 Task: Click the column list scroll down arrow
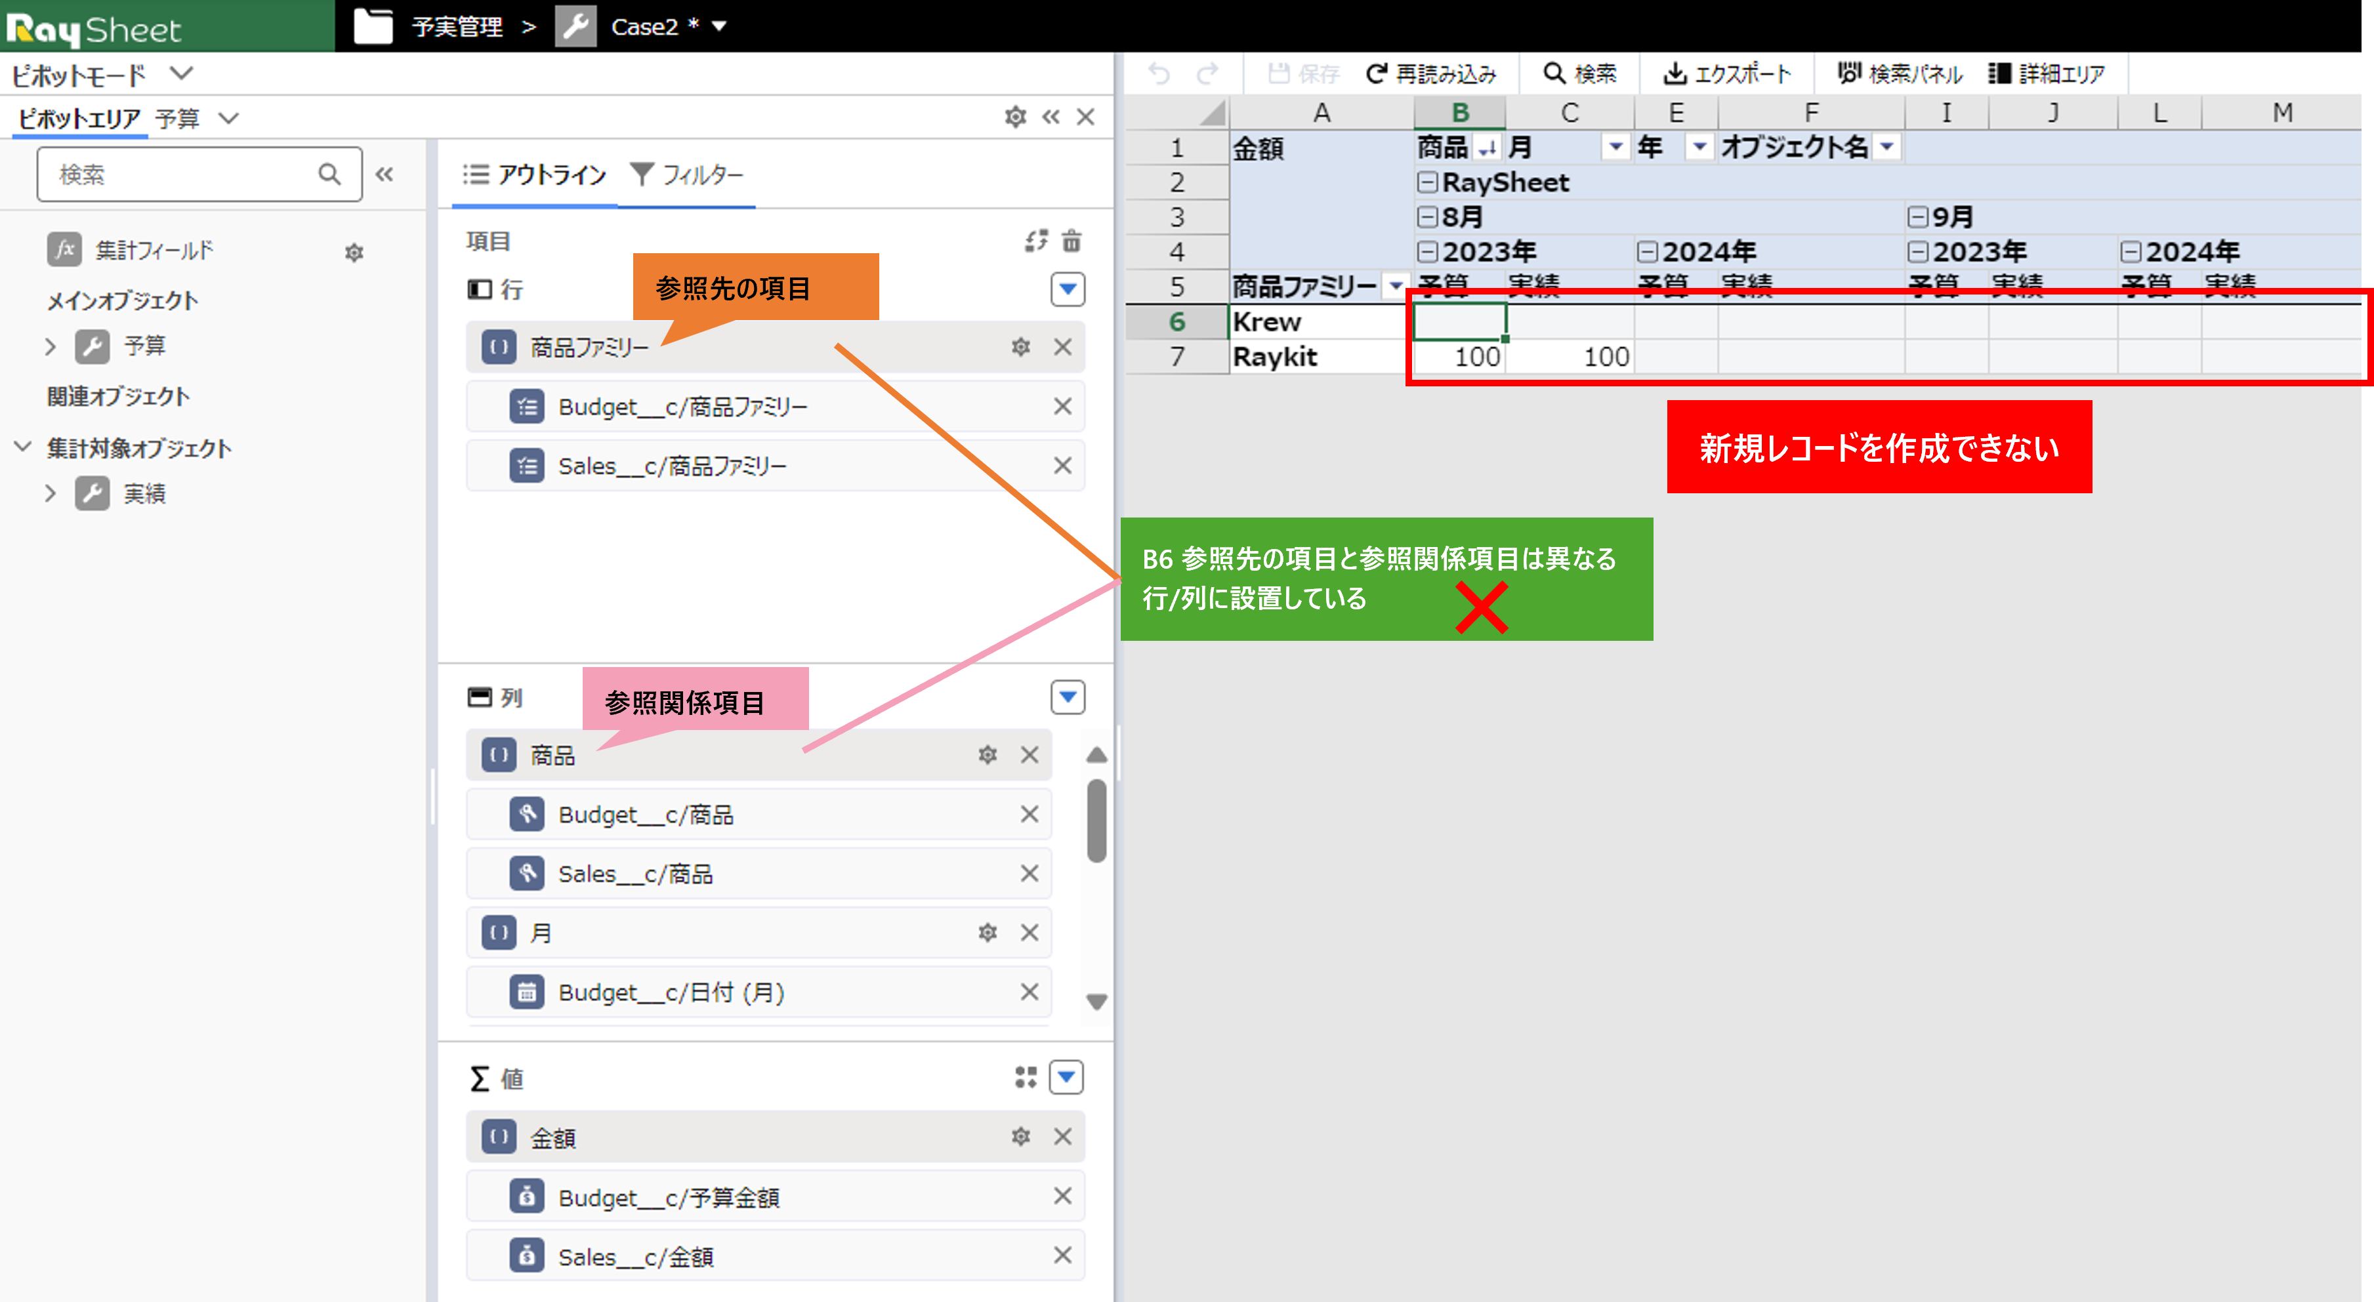pyautogui.click(x=1096, y=1002)
